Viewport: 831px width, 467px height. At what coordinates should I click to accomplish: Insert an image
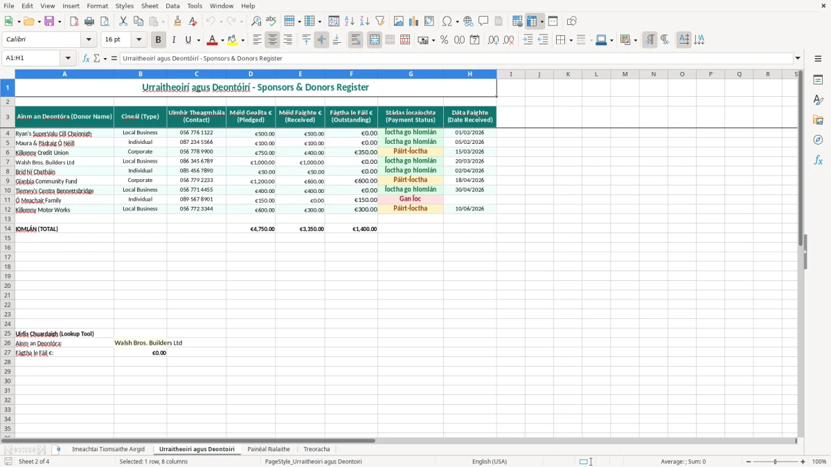399,21
